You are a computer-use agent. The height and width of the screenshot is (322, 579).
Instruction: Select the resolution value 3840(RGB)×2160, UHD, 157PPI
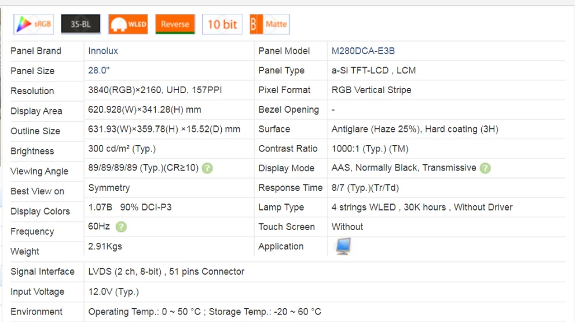pos(155,90)
